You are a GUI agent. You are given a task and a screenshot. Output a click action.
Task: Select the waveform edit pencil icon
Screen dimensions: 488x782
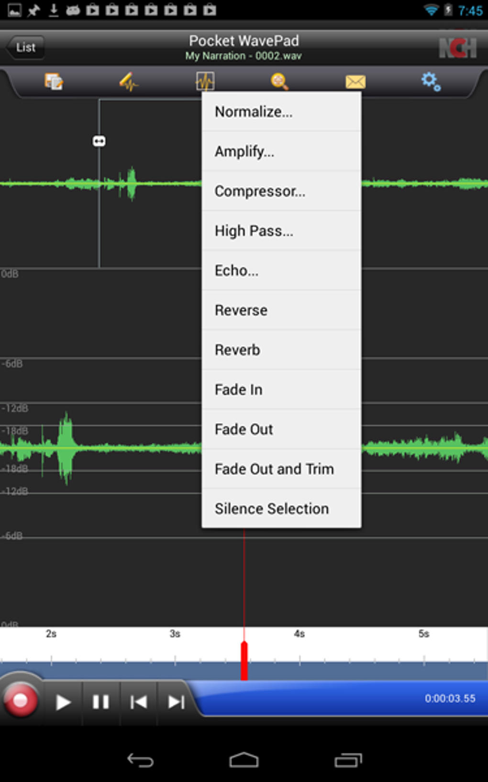128,81
